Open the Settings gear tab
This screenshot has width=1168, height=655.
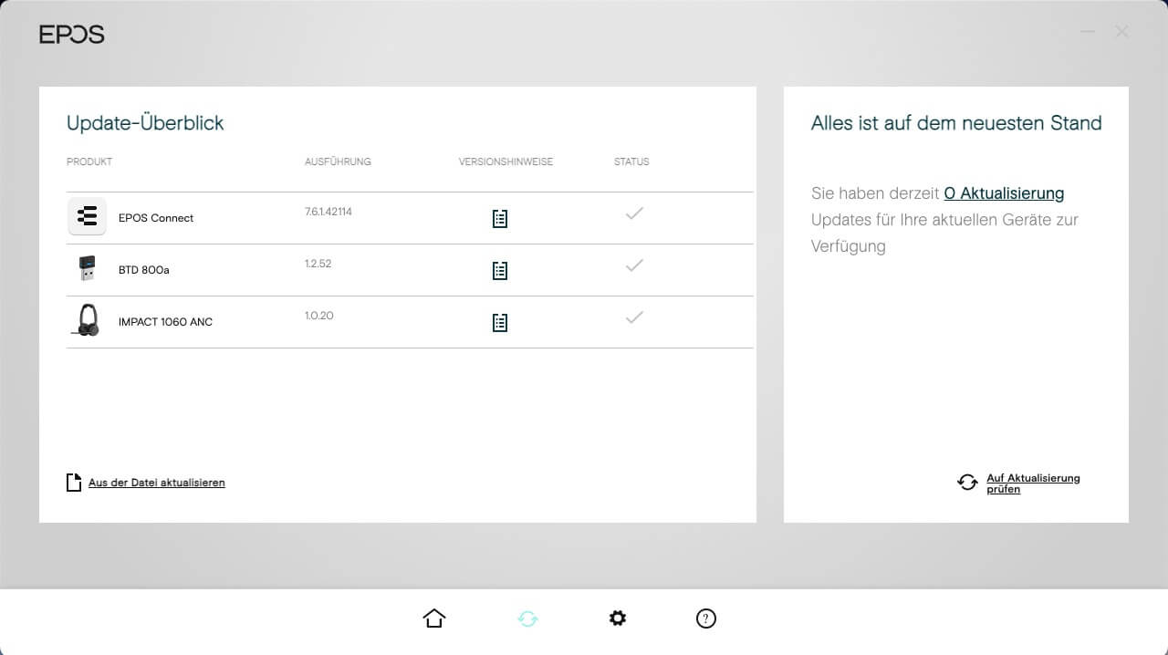click(x=618, y=619)
